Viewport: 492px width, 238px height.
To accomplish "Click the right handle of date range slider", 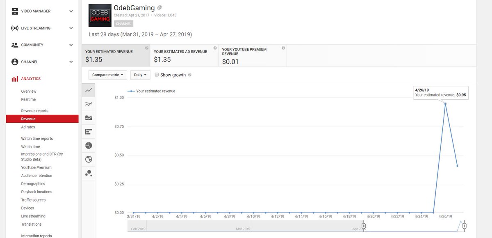I will (465, 226).
